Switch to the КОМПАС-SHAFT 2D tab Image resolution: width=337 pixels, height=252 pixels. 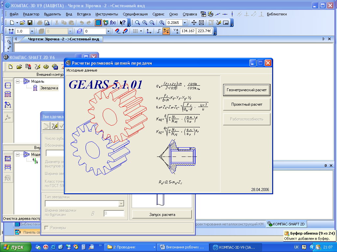click(x=286, y=224)
